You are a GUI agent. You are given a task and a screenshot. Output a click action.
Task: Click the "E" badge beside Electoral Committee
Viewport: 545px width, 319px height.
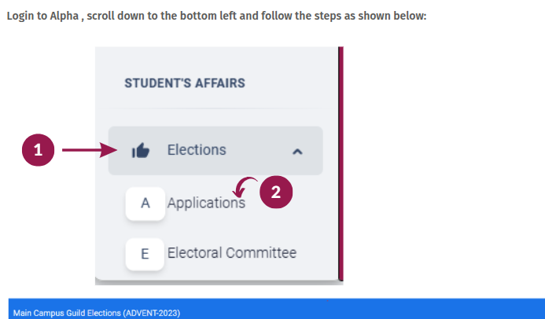145,254
